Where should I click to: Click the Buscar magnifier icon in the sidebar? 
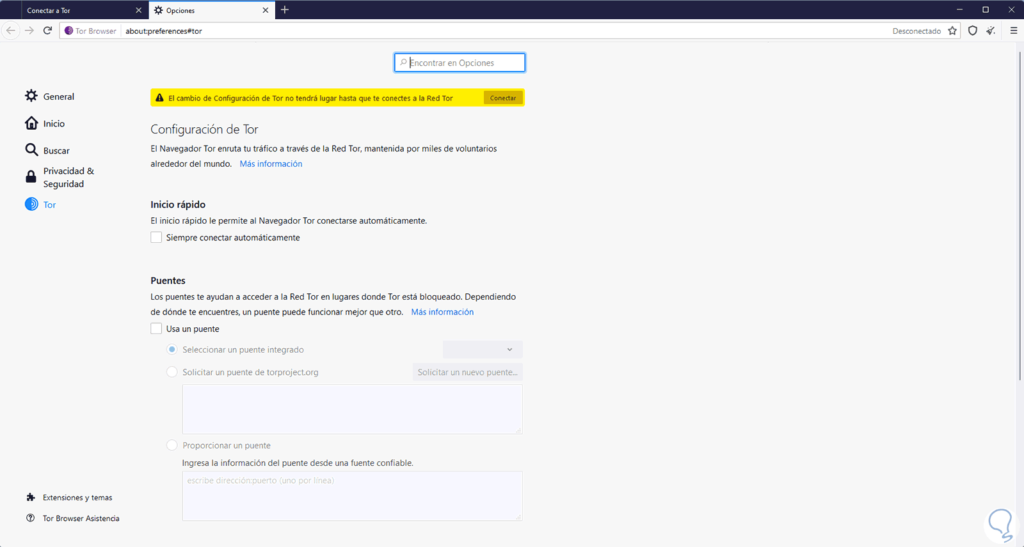(x=31, y=150)
